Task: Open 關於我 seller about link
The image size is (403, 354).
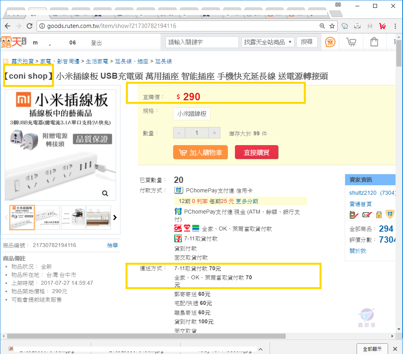Action: pos(357,251)
